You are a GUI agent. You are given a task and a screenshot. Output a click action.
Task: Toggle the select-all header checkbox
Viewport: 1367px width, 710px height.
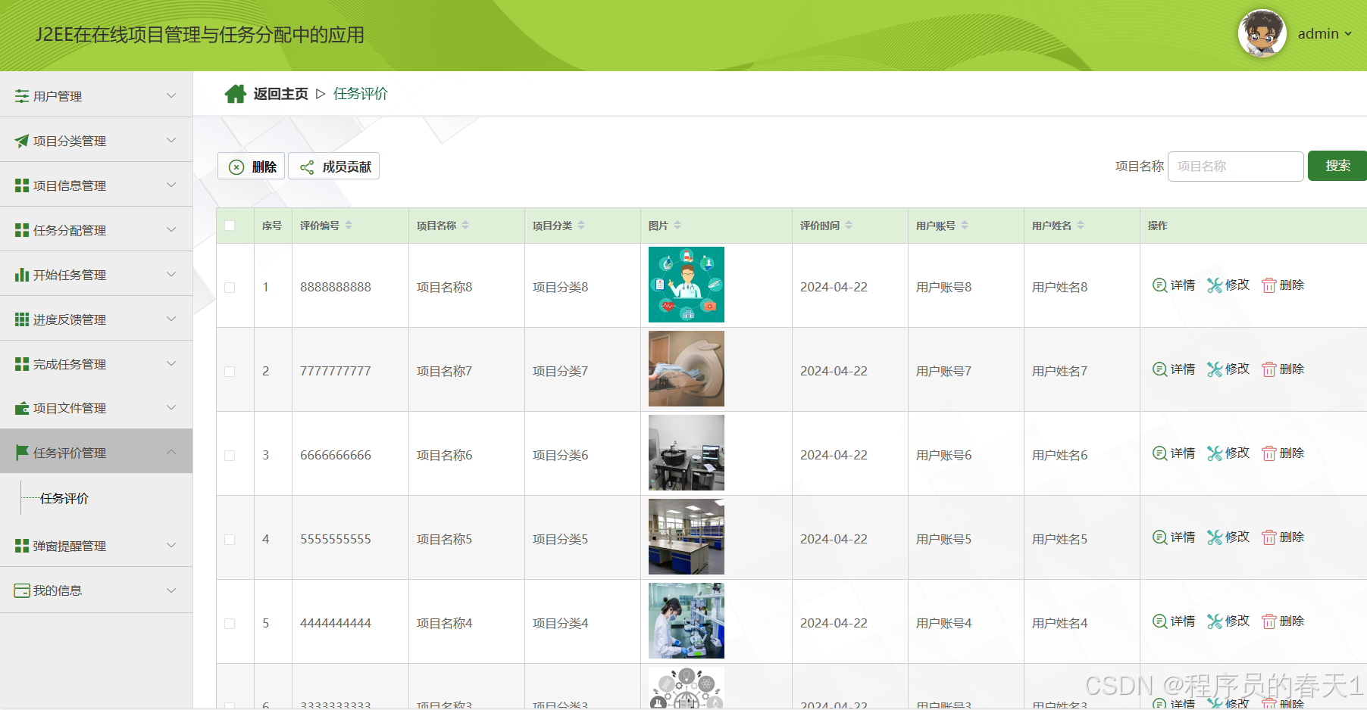click(x=230, y=226)
